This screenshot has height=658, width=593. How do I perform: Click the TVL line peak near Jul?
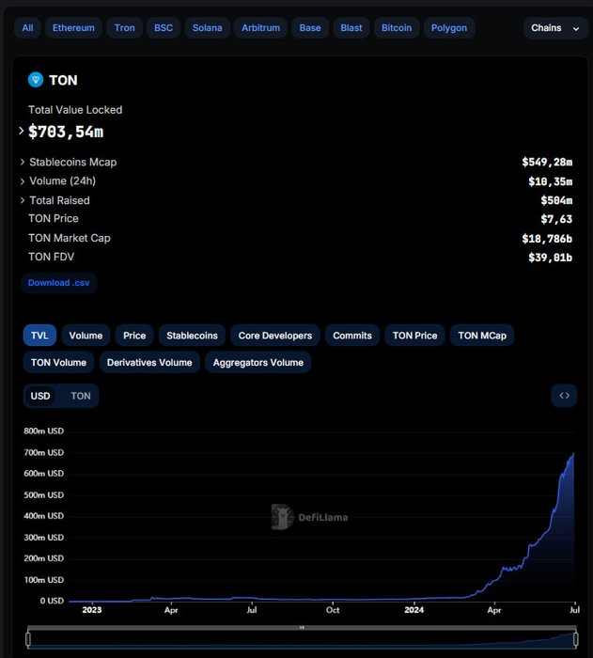click(x=573, y=454)
